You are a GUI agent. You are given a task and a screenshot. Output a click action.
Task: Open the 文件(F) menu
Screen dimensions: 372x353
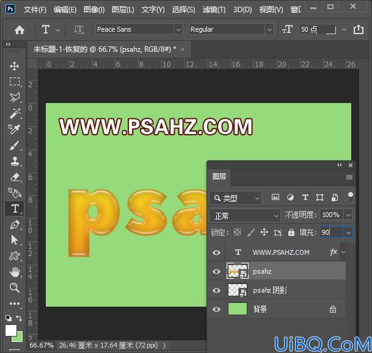(35, 10)
